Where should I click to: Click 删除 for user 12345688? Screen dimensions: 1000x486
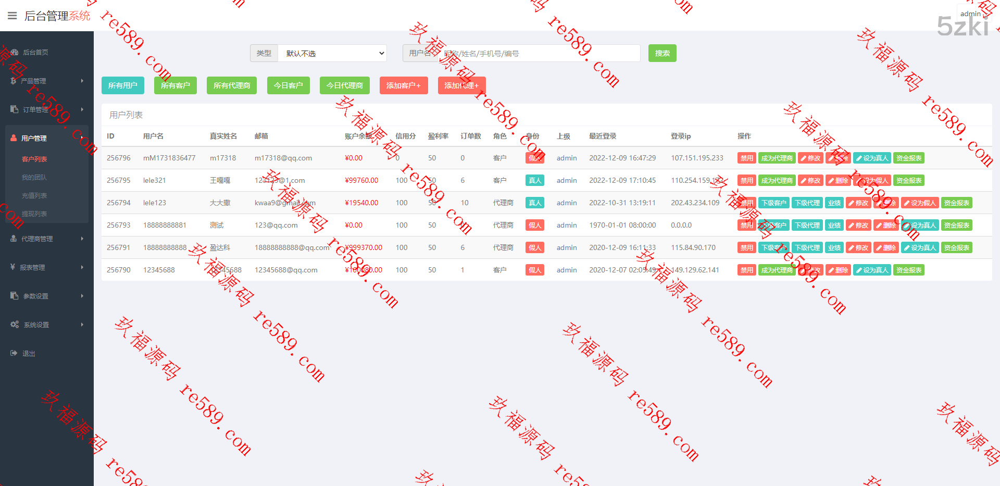[838, 270]
